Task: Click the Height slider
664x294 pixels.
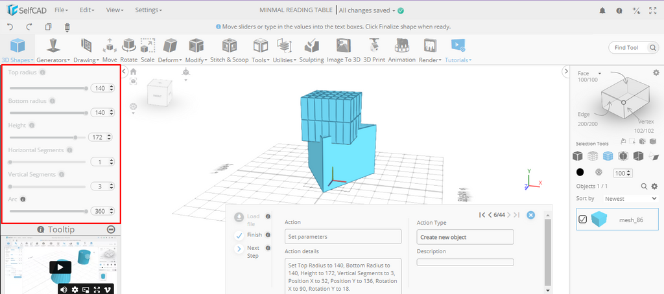Action: point(47,137)
